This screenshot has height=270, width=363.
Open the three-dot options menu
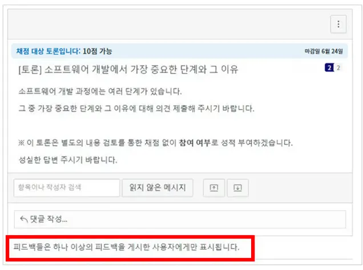point(338,24)
